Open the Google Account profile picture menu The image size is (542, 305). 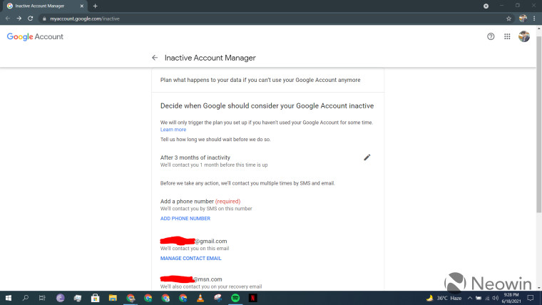[x=524, y=36]
